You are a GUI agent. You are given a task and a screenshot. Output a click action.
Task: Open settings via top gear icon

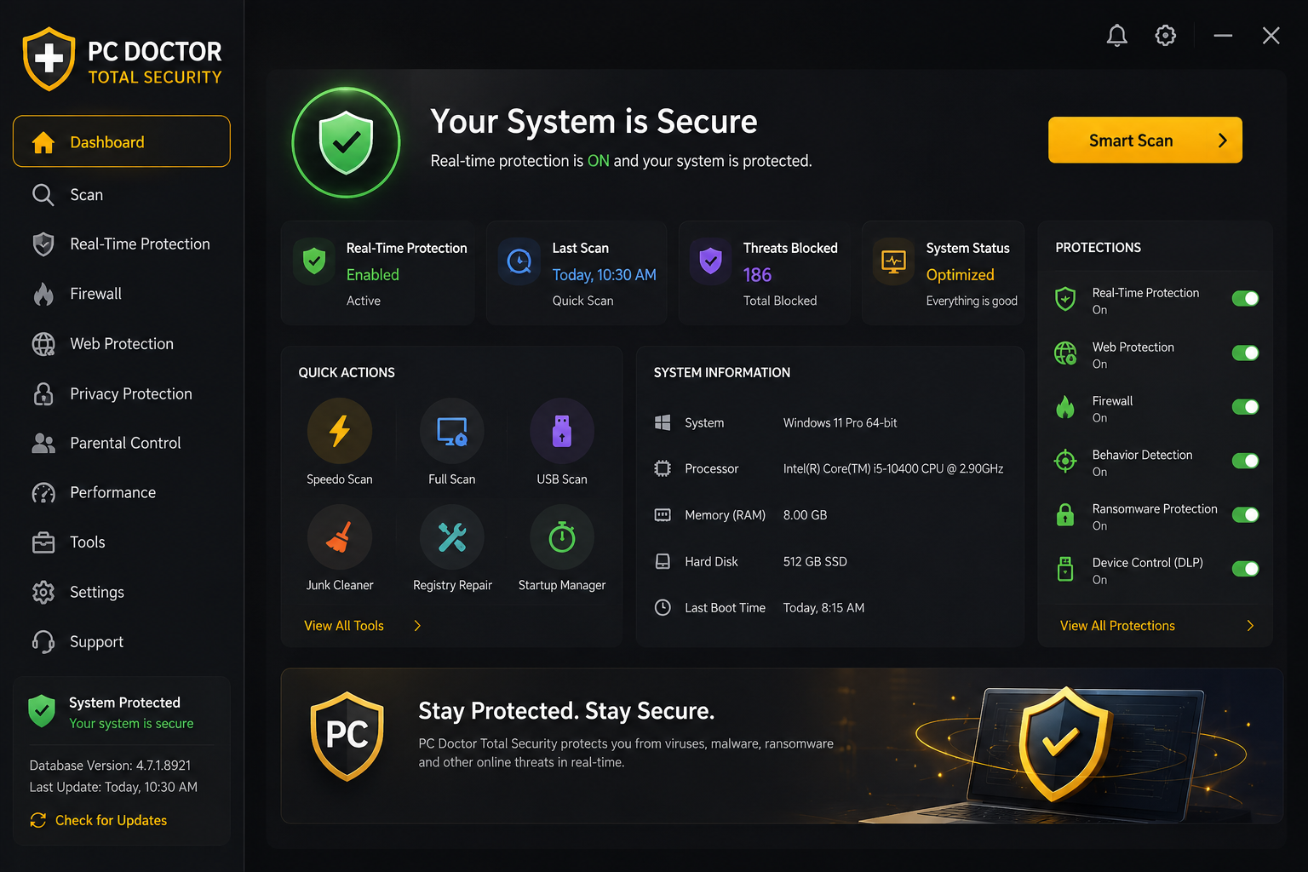coord(1165,36)
